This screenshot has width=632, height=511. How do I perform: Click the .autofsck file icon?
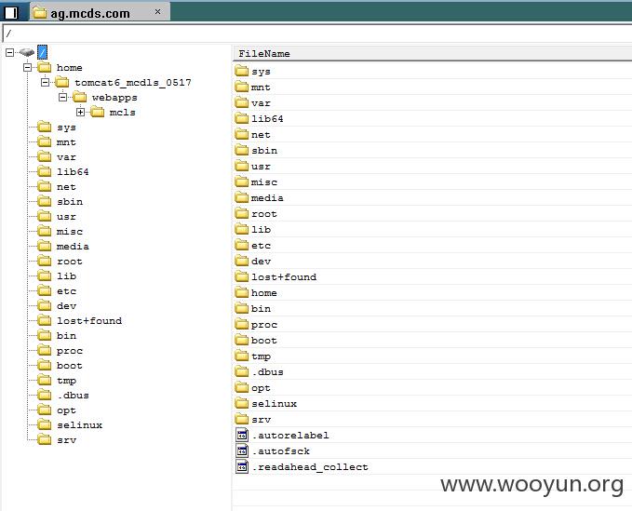242,450
